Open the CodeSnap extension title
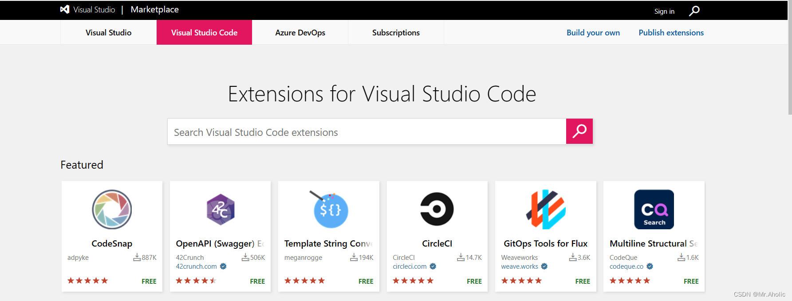Image resolution: width=792 pixels, height=301 pixels. 112,243
